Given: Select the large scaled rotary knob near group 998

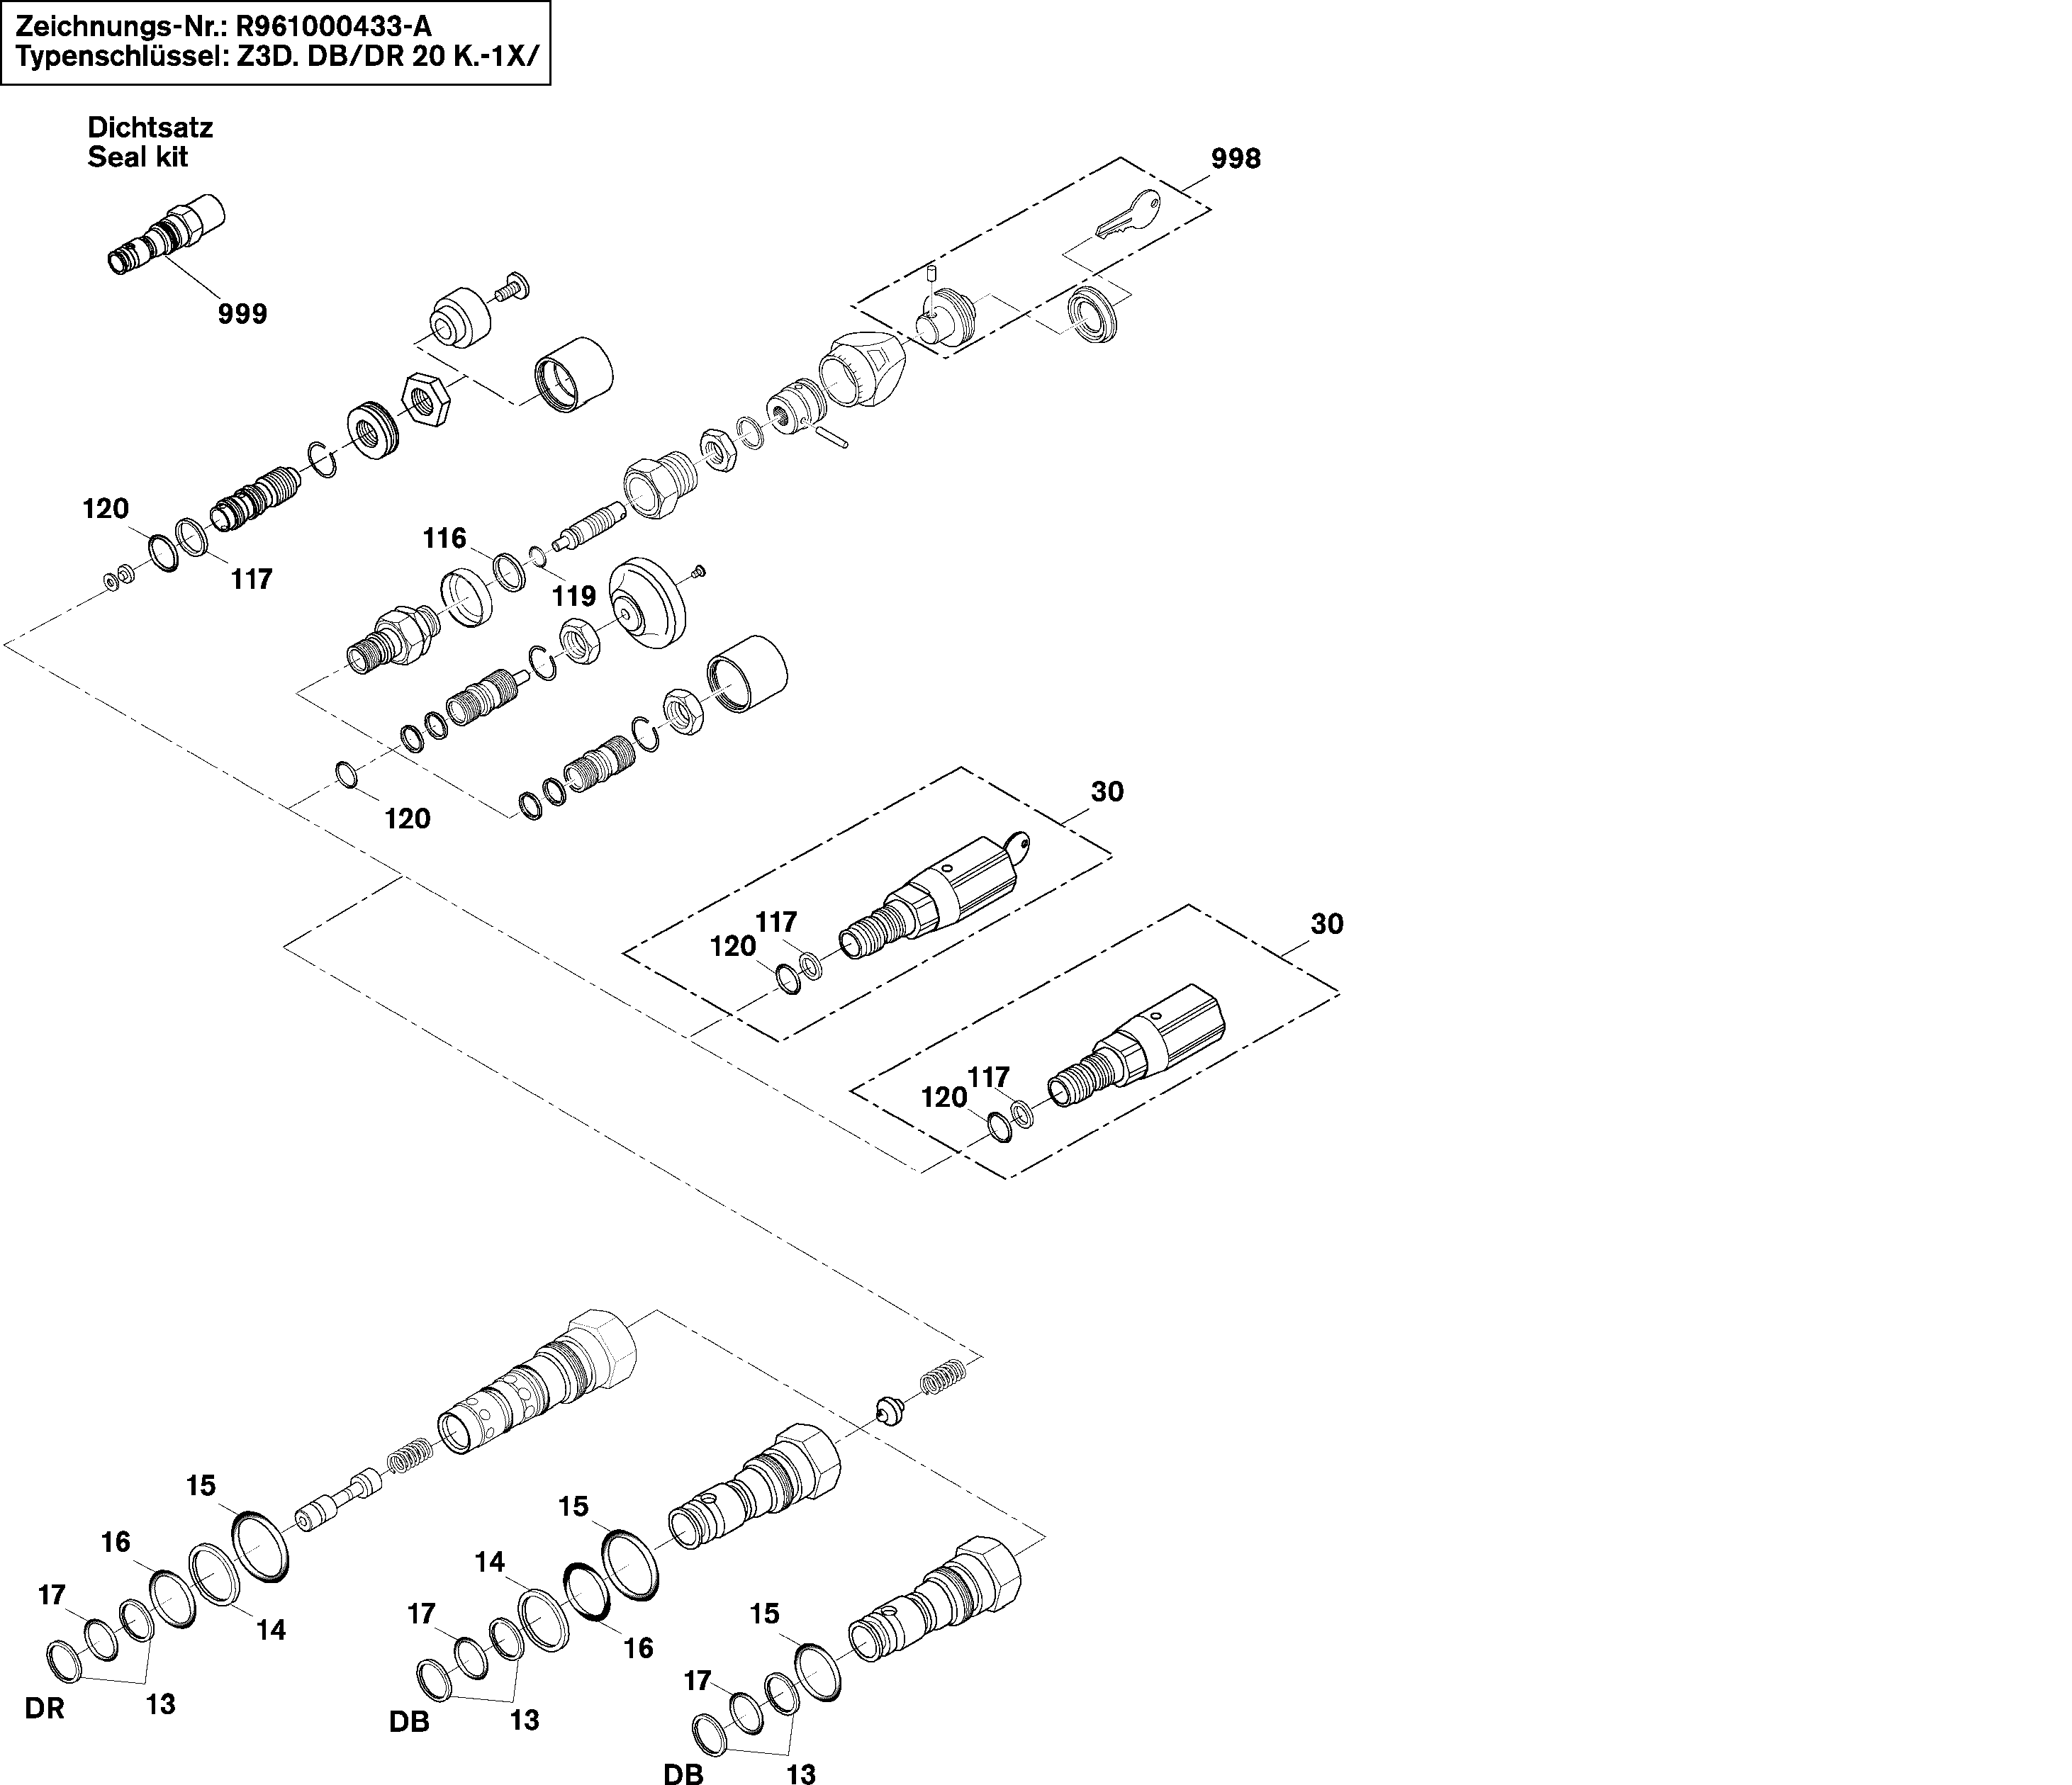Looking at the screenshot, I should 863,368.
